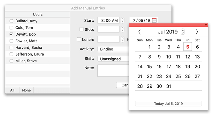This screenshot has width=213, height=115.
Task: Close the calendar popup with red X
Action: (x=206, y=25)
